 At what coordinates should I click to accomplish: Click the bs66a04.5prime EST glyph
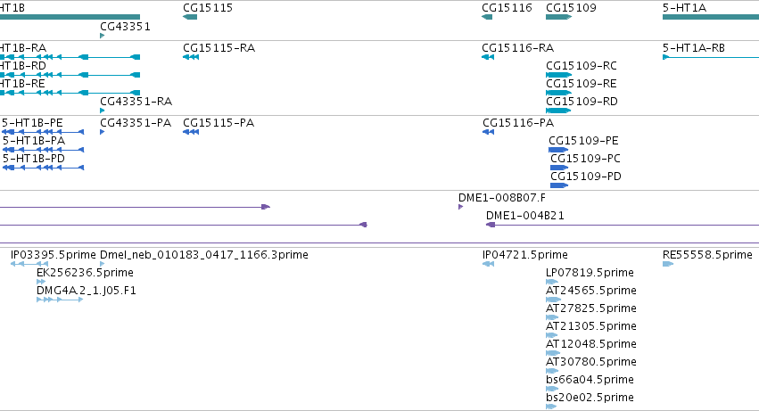click(x=552, y=390)
